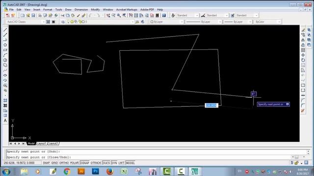Switch to the Layout1 tab
The width and height of the screenshot is (314, 176).
42,143
